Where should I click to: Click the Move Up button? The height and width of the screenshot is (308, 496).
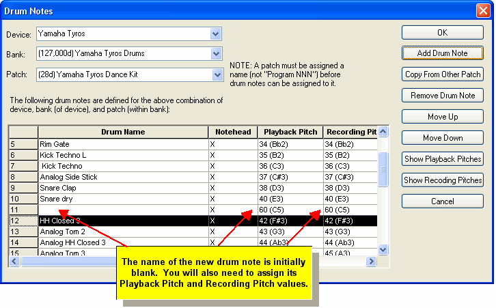point(442,117)
